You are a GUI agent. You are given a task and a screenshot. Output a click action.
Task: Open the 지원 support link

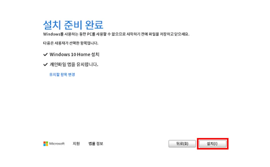click(76, 144)
